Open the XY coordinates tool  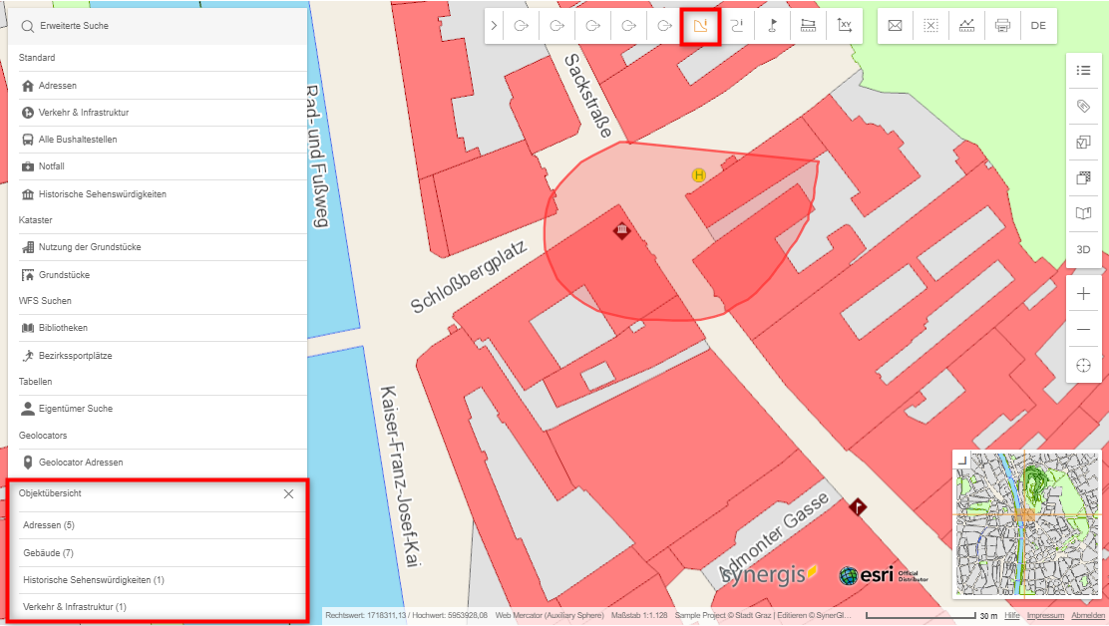tap(845, 26)
